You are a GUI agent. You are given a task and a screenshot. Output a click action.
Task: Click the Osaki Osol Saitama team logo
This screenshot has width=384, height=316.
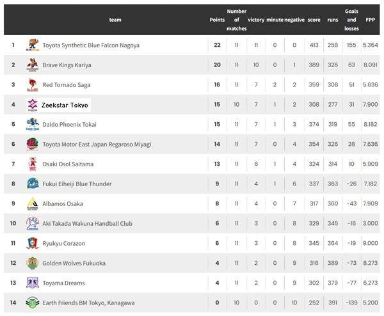[33, 164]
